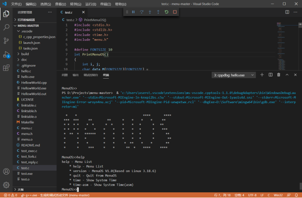Screen dimensions: 302x198
Task: Pause the debug session
Action: pos(133,12)
